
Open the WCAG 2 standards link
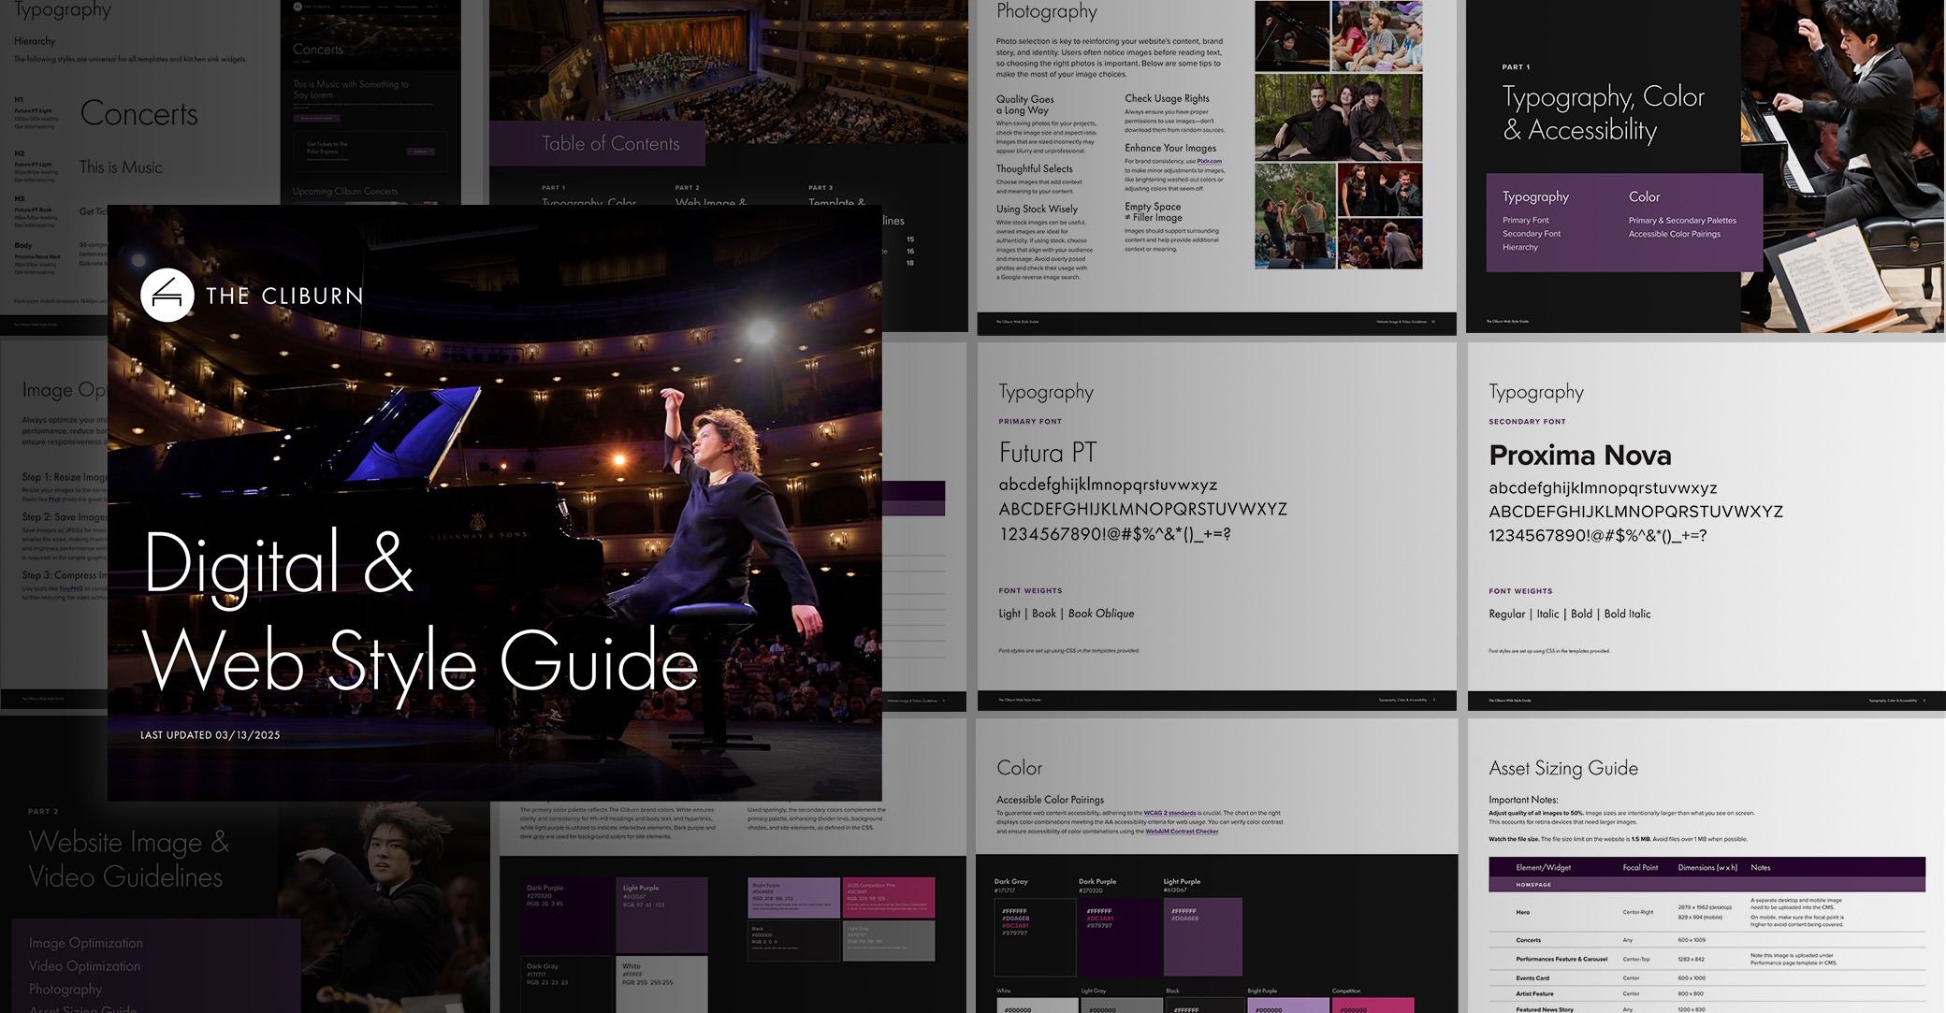[1169, 813]
